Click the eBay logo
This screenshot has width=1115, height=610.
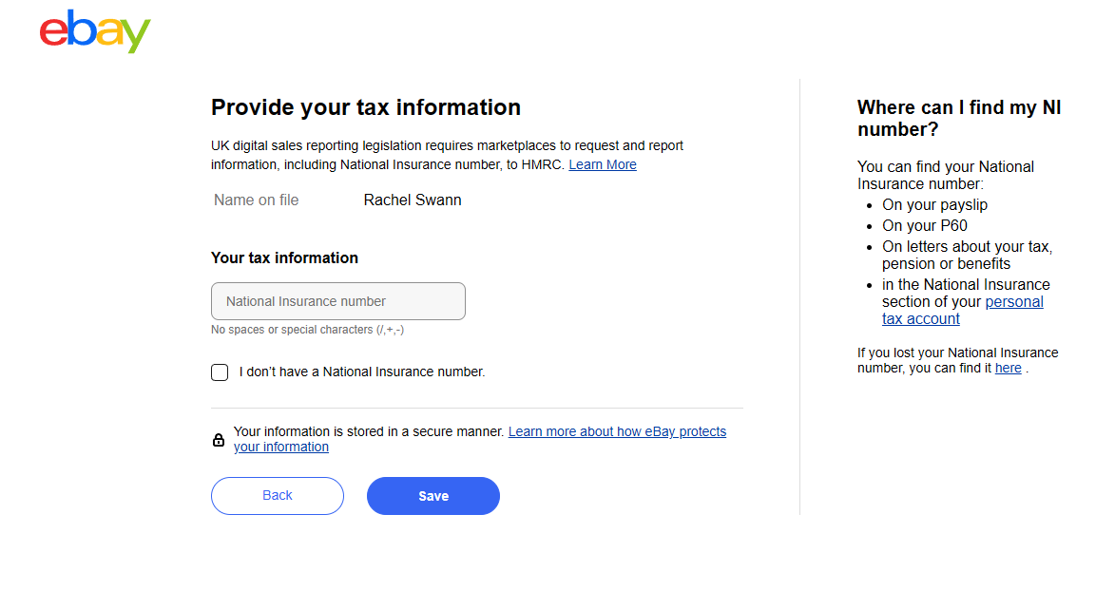click(95, 31)
